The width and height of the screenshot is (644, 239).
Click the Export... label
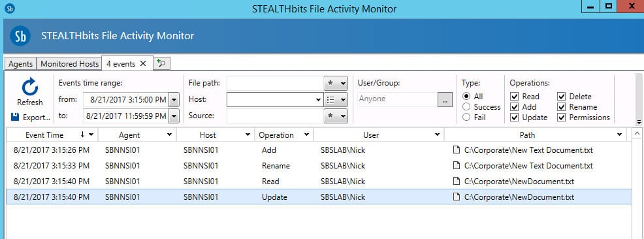click(x=36, y=118)
